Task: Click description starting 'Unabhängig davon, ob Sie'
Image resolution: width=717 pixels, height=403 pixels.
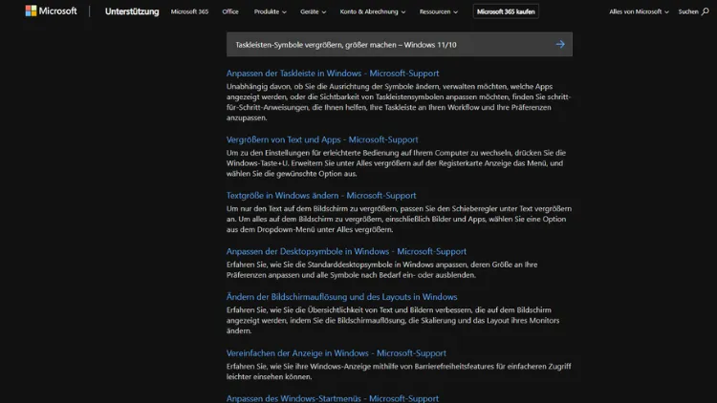Action: [x=399, y=102]
